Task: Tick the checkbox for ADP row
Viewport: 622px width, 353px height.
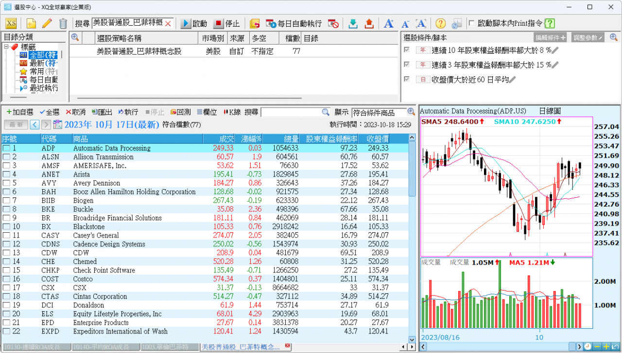Action: click(x=6, y=148)
